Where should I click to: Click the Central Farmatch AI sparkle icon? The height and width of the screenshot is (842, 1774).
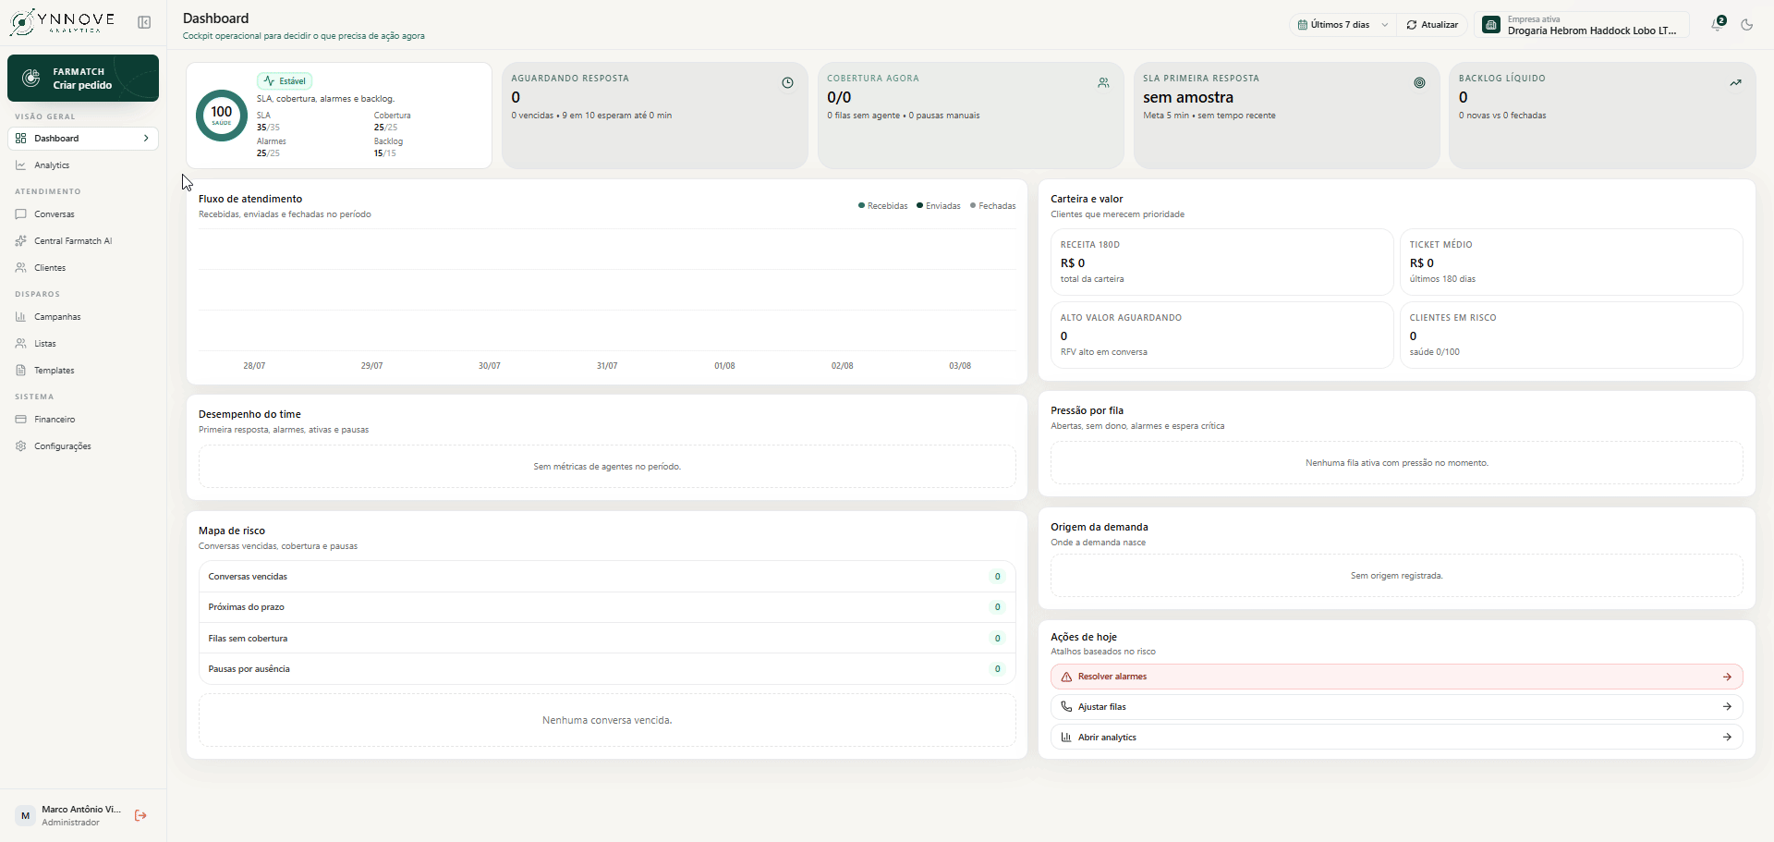click(20, 241)
